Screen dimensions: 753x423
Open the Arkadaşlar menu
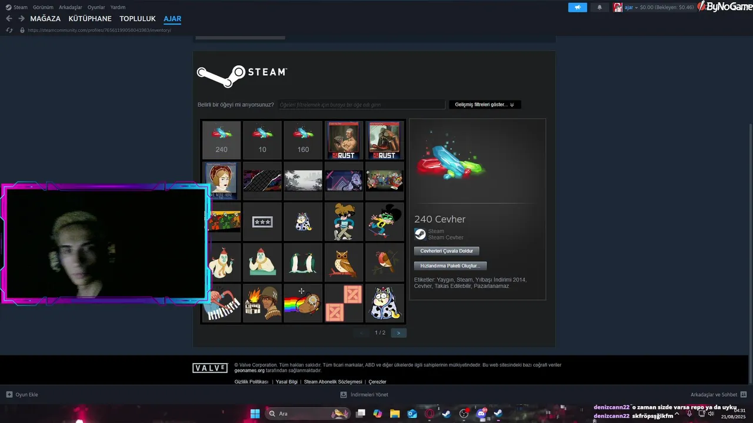tap(71, 7)
